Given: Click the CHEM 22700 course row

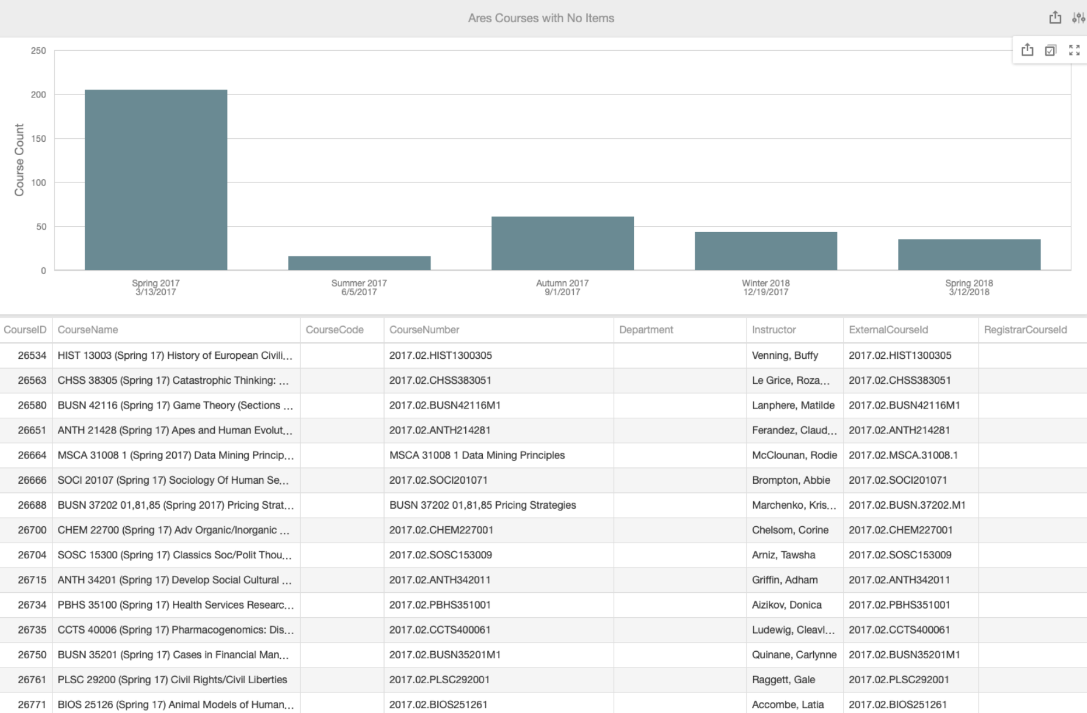Looking at the screenshot, I should pos(175,530).
